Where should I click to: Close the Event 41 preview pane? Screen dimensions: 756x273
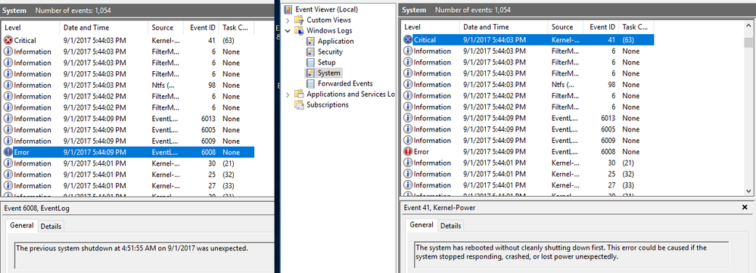point(745,207)
